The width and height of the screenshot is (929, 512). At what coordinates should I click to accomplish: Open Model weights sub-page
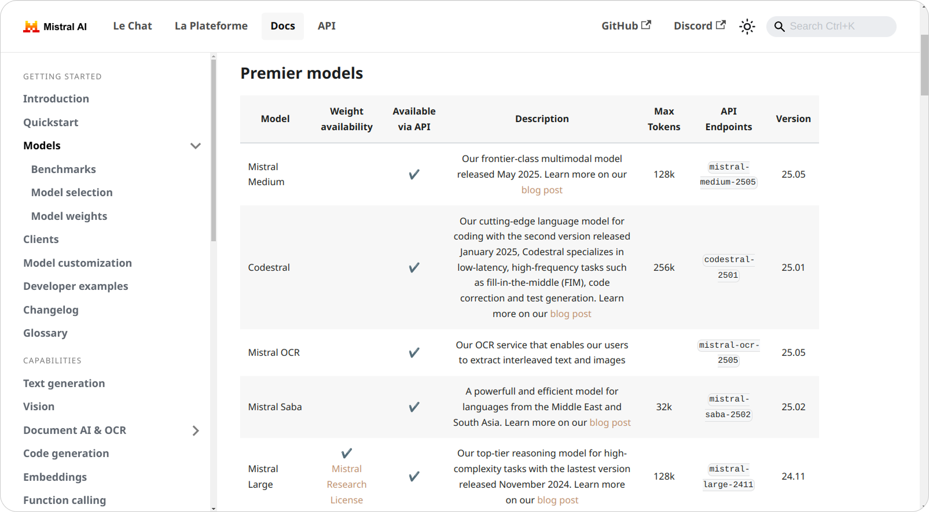69,216
